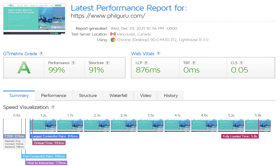The height and width of the screenshot is (166, 280).
Task: Go to the Video tab
Action: coord(146,95)
